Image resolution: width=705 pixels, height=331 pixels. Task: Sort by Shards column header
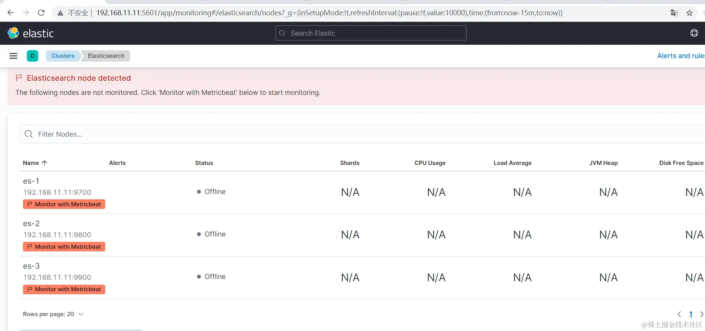[350, 163]
